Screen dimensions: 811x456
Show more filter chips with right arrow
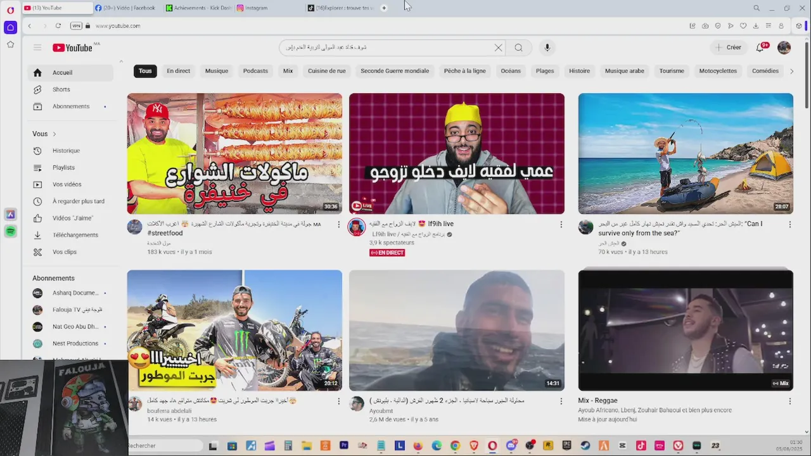(791, 71)
